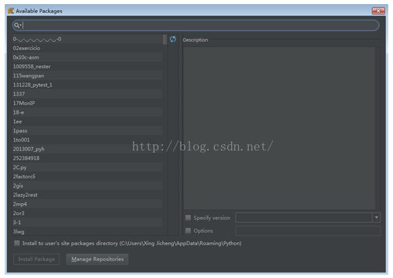Select the 2lazy2rest package

(x=87, y=195)
